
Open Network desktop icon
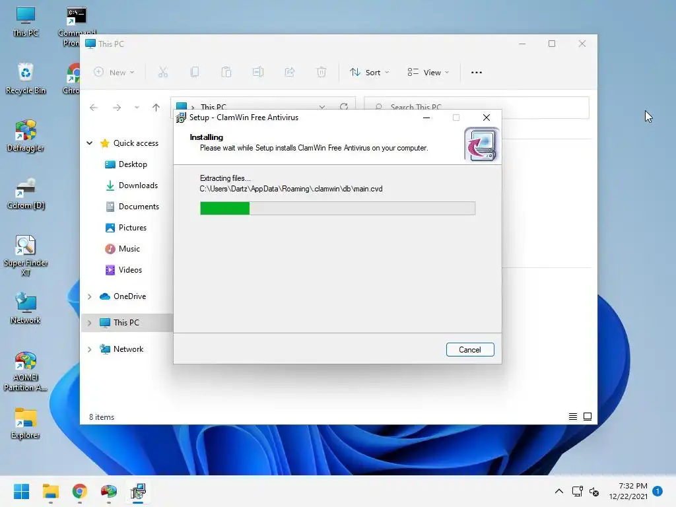(x=26, y=308)
